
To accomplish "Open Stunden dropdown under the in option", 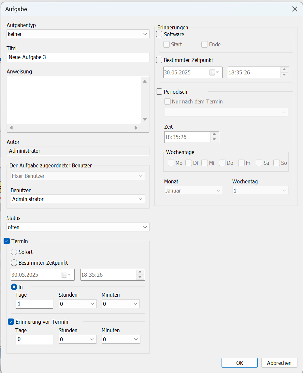I will coord(78,304).
